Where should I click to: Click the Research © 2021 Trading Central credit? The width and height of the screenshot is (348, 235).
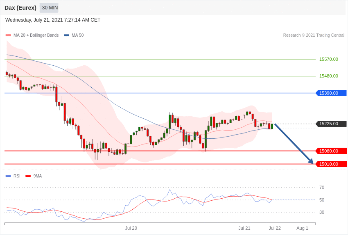(314, 35)
